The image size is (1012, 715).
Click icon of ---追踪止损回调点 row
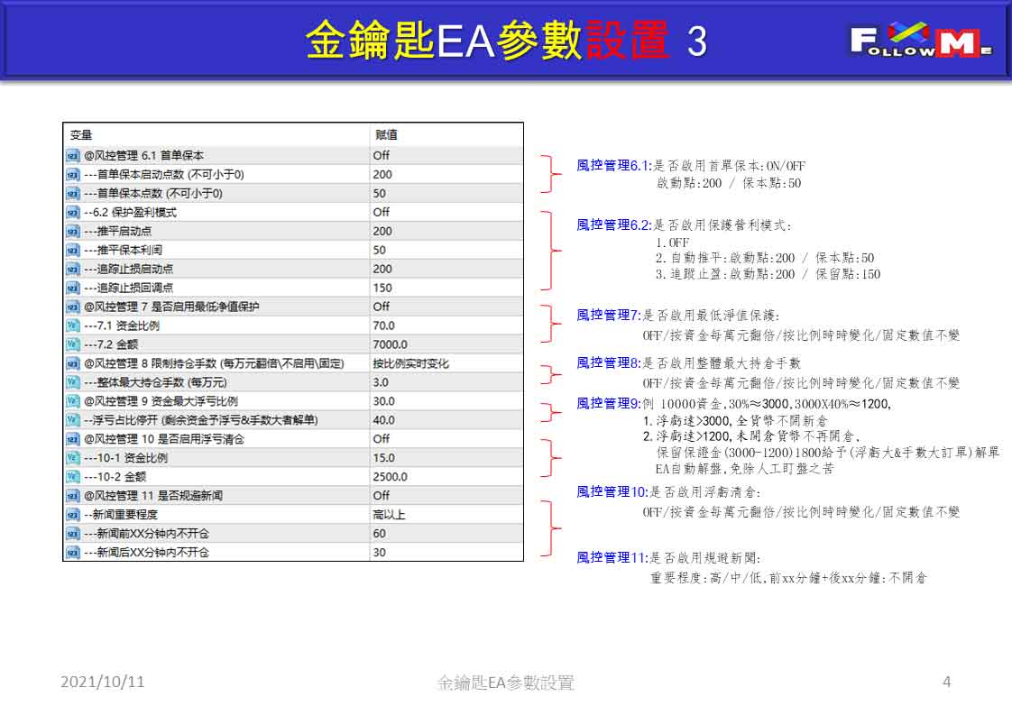(72, 288)
